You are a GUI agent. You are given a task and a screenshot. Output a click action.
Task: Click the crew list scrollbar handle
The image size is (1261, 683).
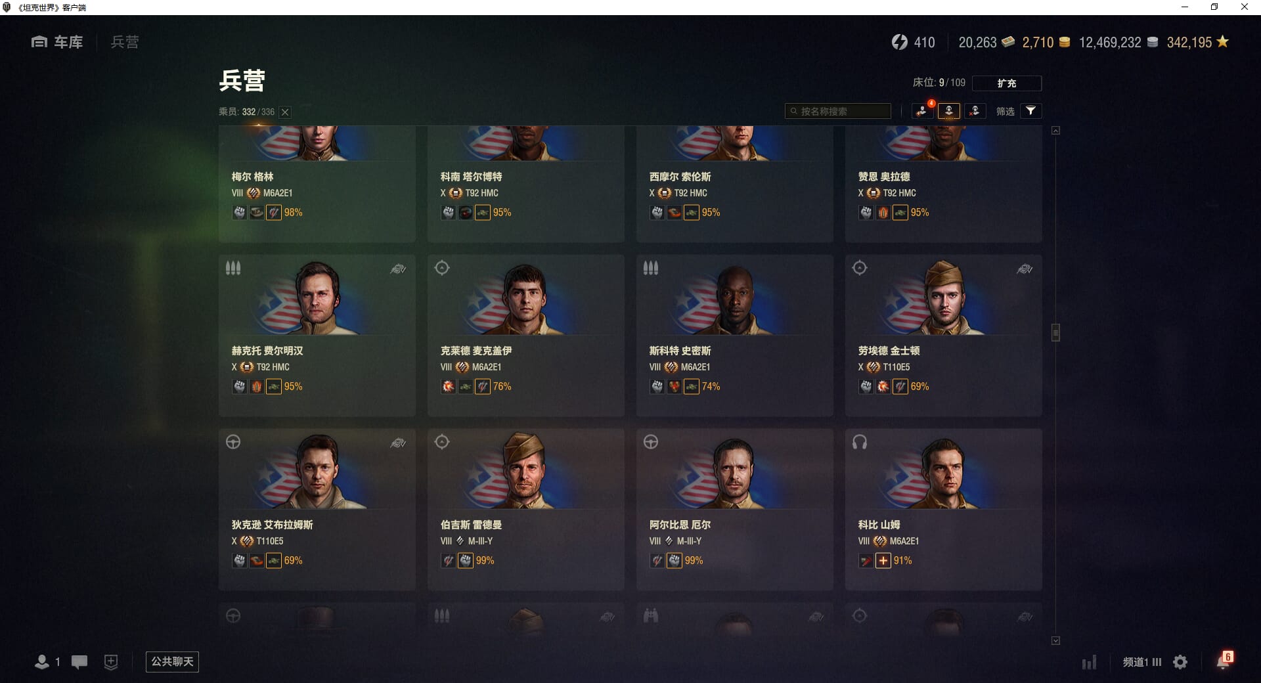click(1055, 332)
